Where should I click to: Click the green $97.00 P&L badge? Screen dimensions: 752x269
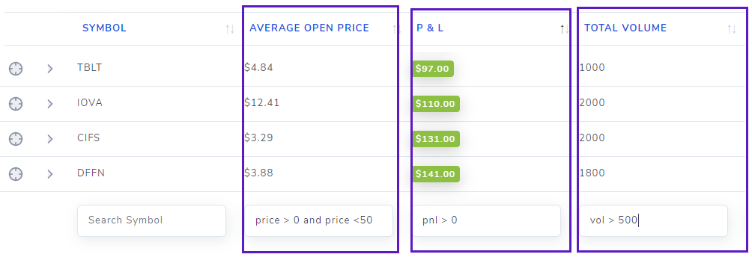coord(433,69)
